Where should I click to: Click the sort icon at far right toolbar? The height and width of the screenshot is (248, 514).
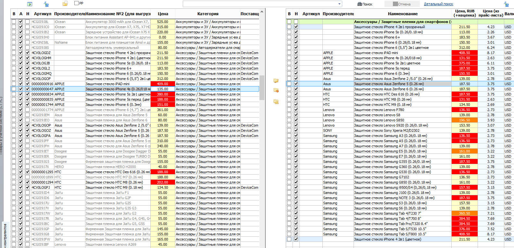[506, 4]
